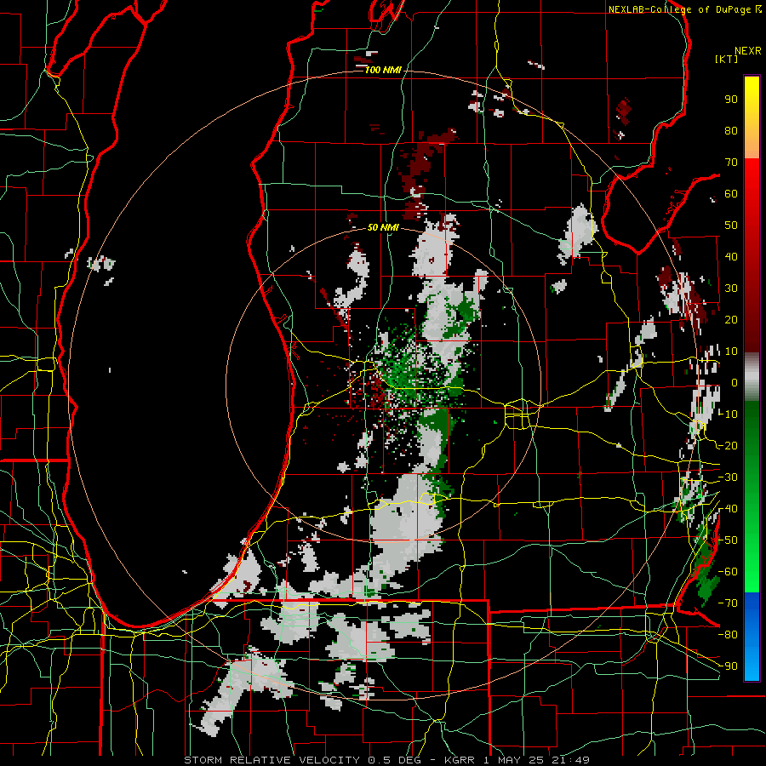Screen dimensions: 766x766
Task: Click the 80 knot value on velocity scale
Action: click(731, 131)
